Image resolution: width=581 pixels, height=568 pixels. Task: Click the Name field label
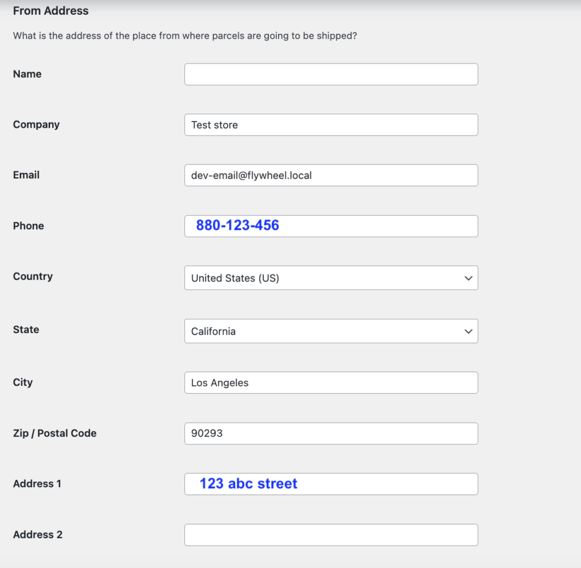coord(27,74)
